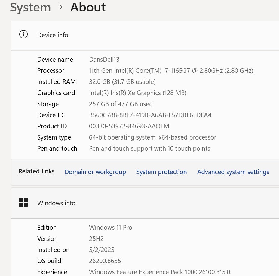Select the Product ID 00330-53972-84693-AAOEM

coord(129,126)
